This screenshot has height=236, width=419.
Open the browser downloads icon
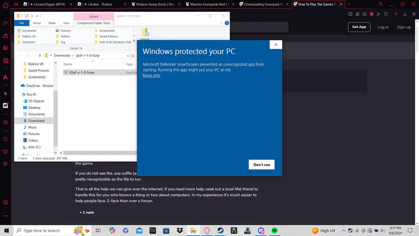(405, 14)
